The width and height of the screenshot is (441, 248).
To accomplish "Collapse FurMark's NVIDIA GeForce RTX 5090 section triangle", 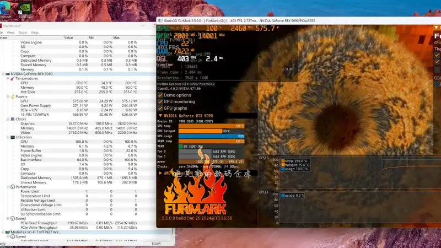I will 160,116.
